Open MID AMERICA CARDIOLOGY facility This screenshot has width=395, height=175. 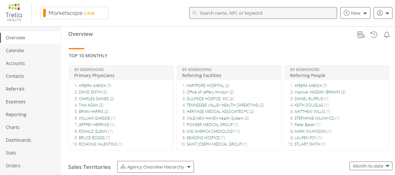[210, 131]
